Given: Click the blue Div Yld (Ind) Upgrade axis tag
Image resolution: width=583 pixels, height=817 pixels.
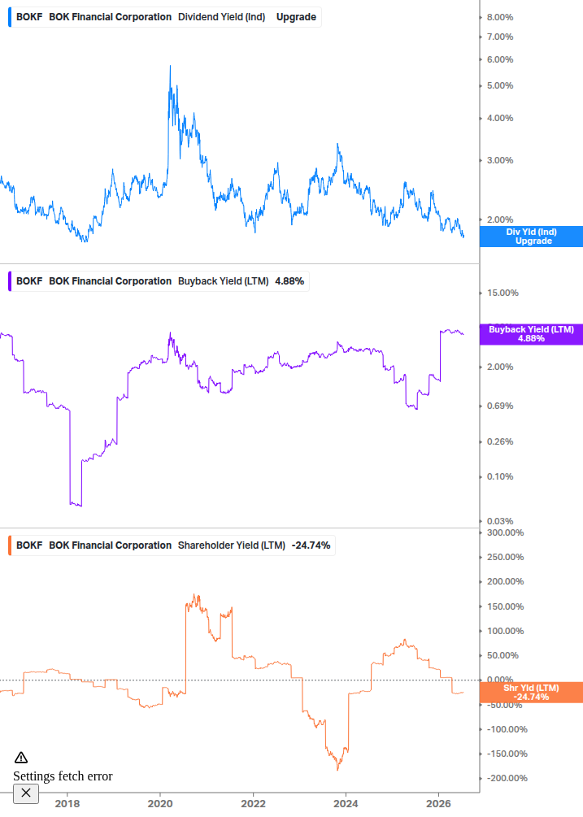Looking at the screenshot, I should 531,237.
